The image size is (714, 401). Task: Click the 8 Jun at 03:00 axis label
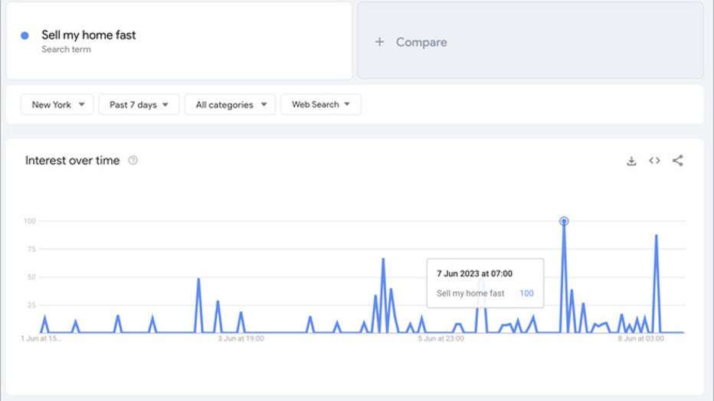[640, 337]
